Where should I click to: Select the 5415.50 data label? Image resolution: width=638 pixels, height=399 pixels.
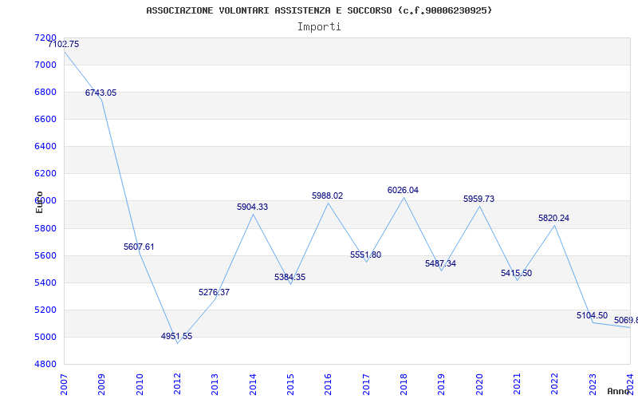tap(516, 273)
